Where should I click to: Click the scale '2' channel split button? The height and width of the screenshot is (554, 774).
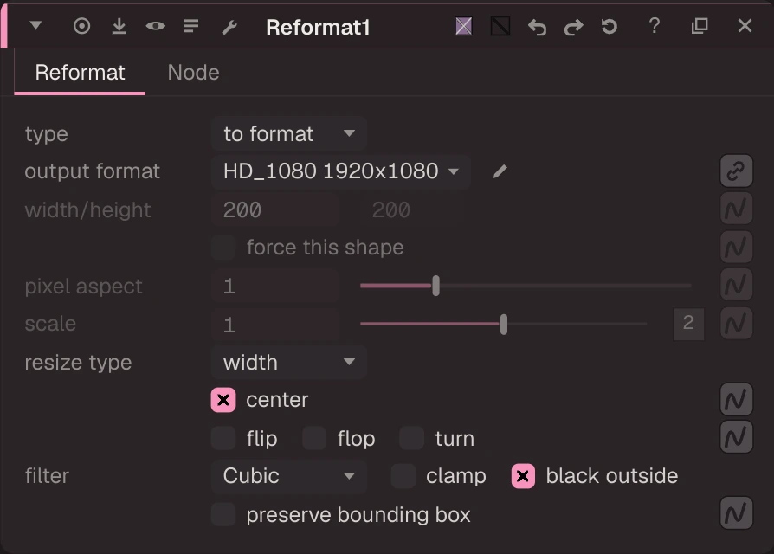tap(688, 324)
